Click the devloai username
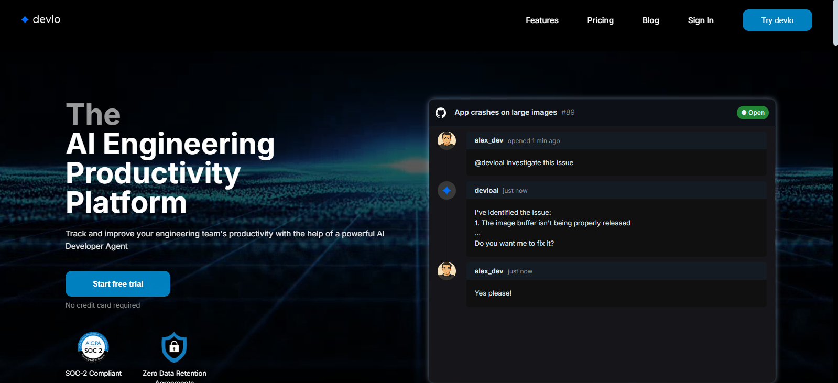The width and height of the screenshot is (838, 383). pos(486,190)
